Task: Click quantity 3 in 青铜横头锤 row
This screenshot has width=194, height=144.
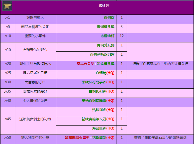Action: [122, 27]
